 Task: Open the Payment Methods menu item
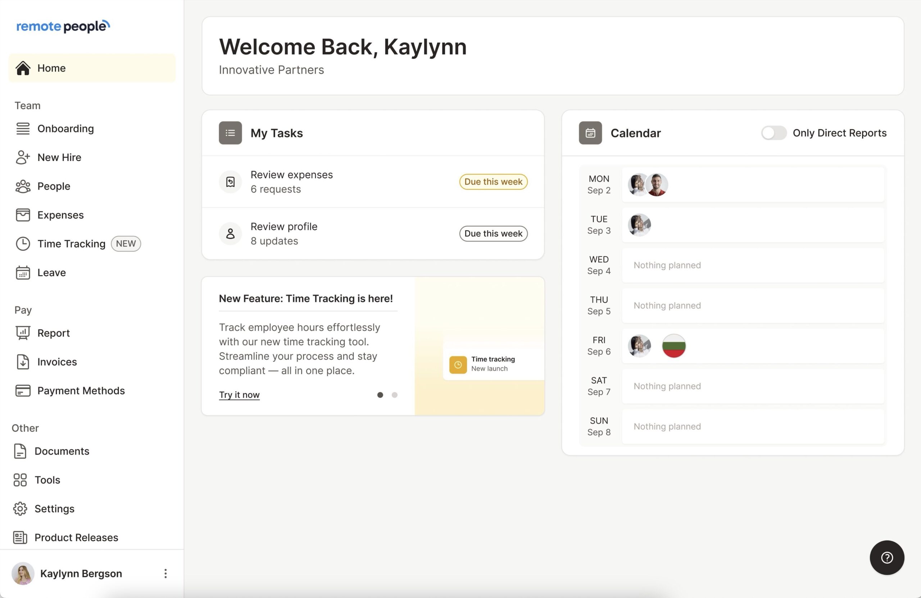(x=81, y=390)
